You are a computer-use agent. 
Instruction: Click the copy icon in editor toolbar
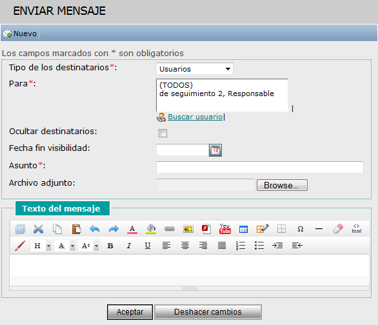coord(57,229)
